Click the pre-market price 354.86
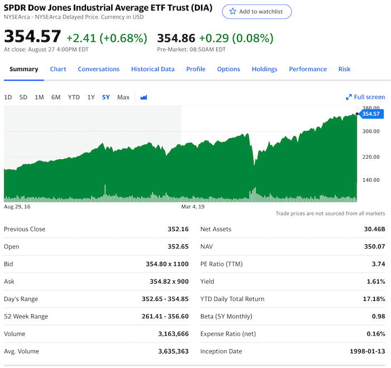Viewport: 391px width, 368px height. pyautogui.click(x=176, y=38)
